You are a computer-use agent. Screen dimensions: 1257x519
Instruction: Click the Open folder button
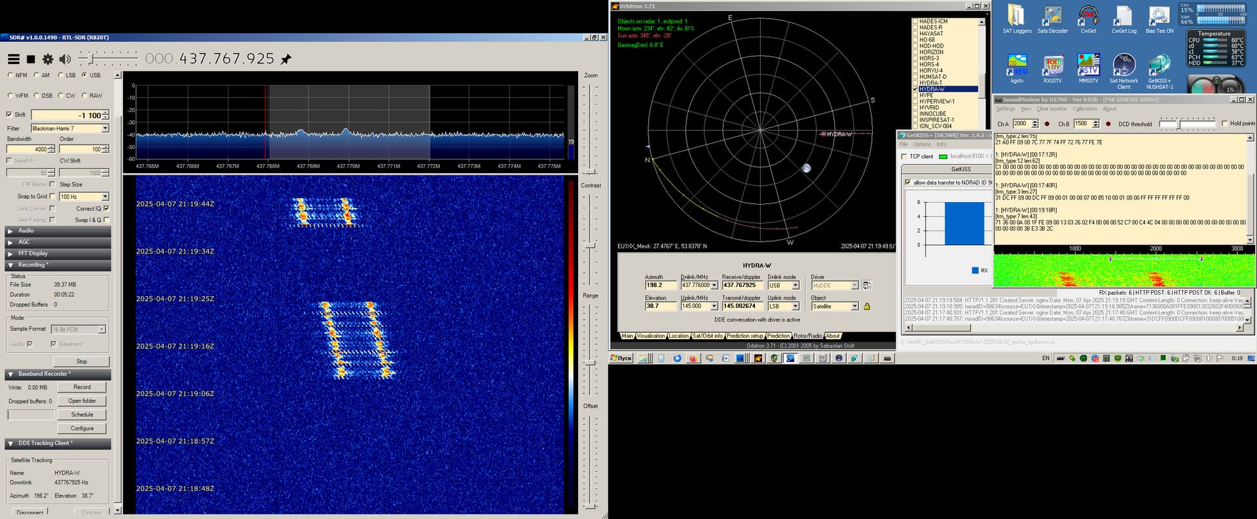coord(82,401)
